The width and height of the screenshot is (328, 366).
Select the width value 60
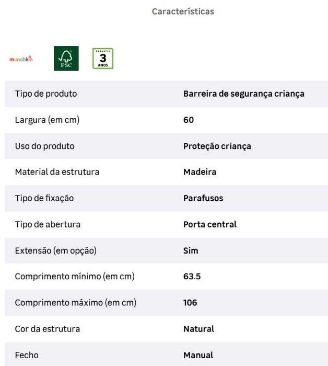[x=189, y=120]
